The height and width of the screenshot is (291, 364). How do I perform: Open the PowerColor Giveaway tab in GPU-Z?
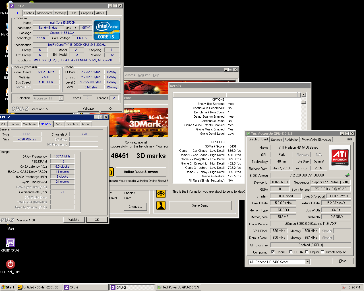coord(317,140)
